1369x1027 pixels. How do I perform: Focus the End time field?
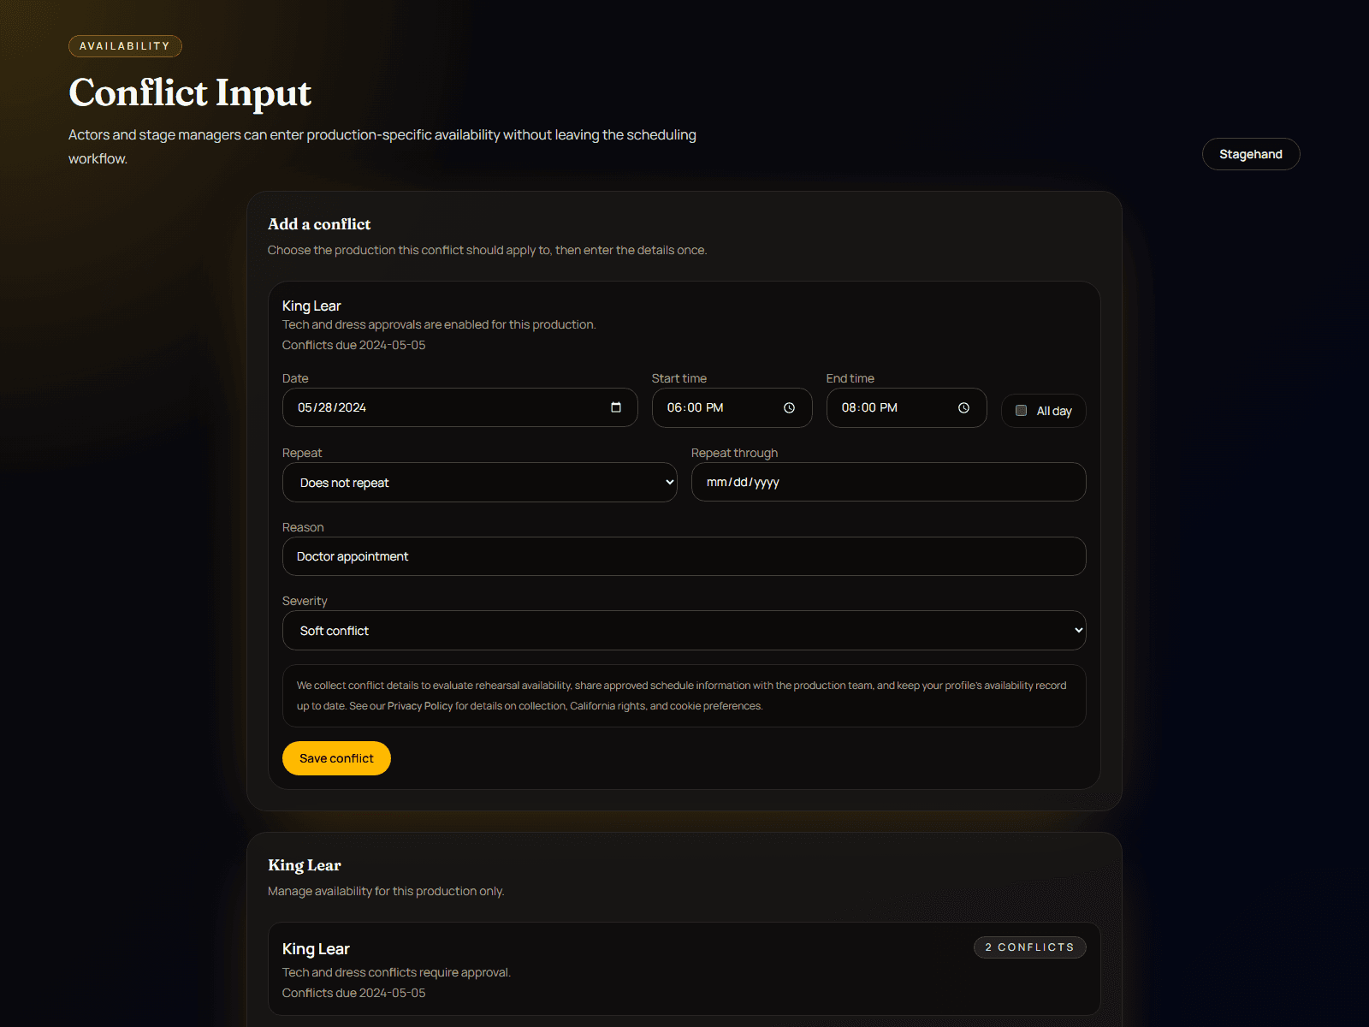point(906,408)
